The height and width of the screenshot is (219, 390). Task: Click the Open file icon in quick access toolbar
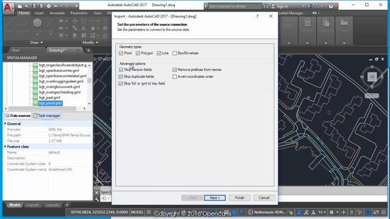27,5
